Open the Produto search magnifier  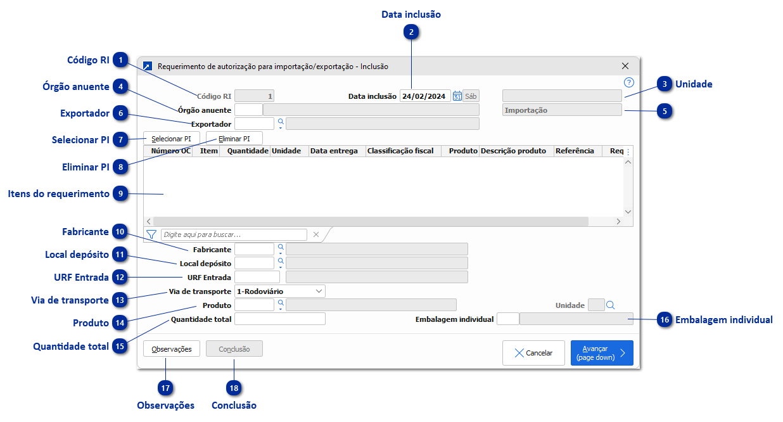pos(279,302)
